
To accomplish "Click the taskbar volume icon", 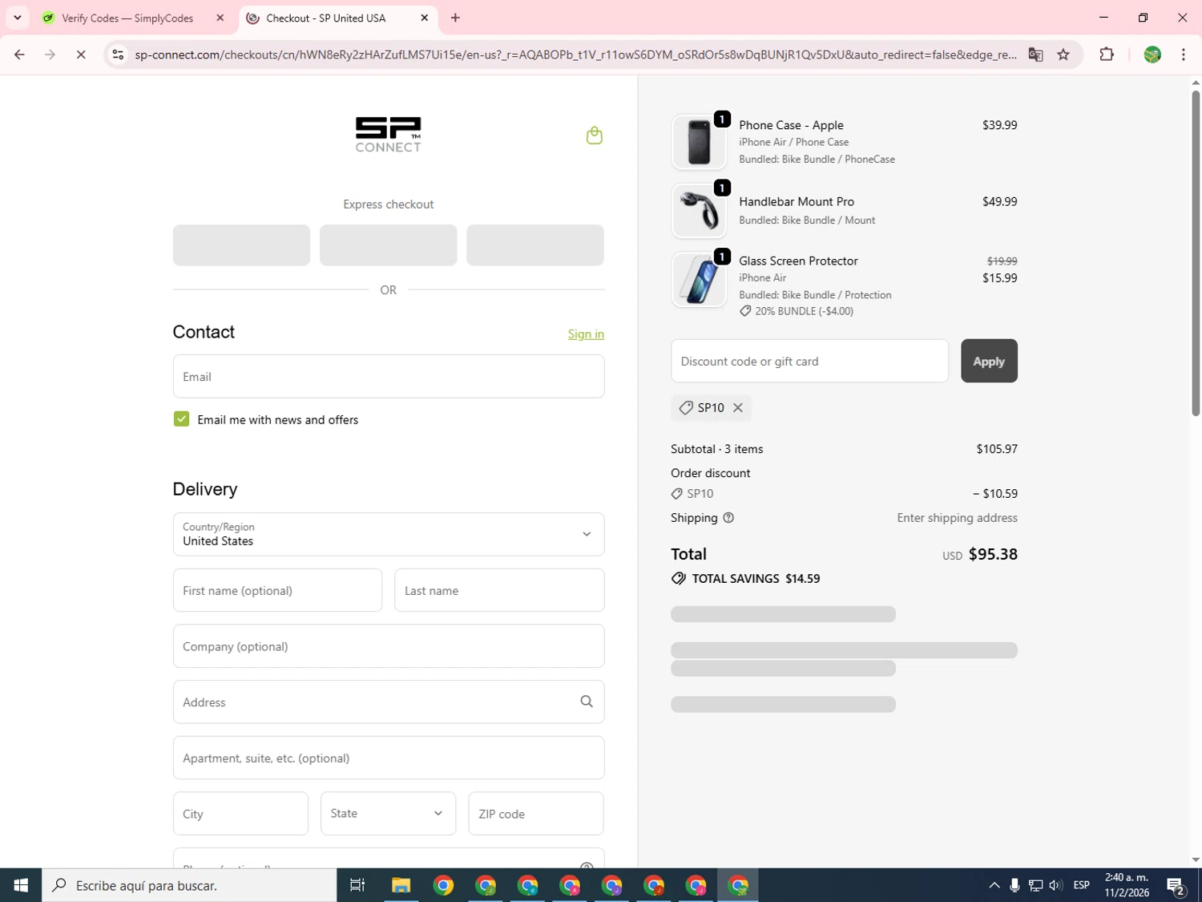I will point(1055,885).
